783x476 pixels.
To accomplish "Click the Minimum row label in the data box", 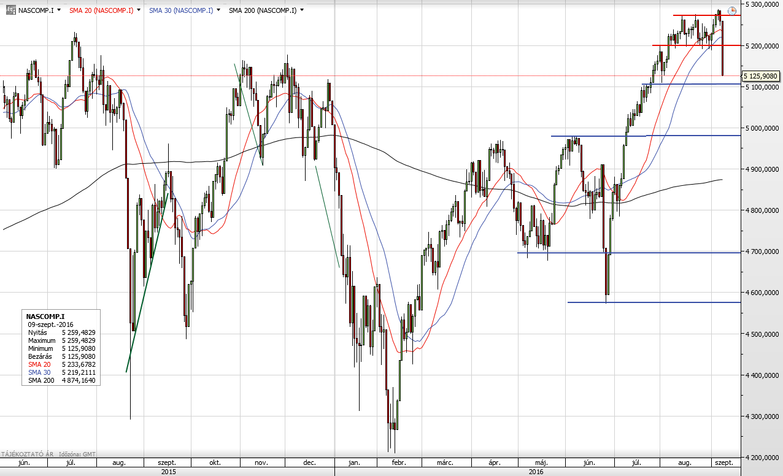I will pyautogui.click(x=41, y=348).
